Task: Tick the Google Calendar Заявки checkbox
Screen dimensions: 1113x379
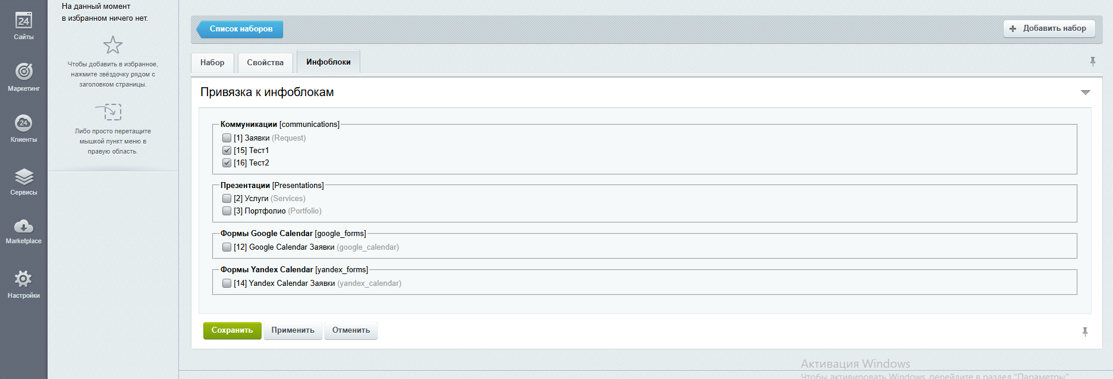Action: point(227,247)
